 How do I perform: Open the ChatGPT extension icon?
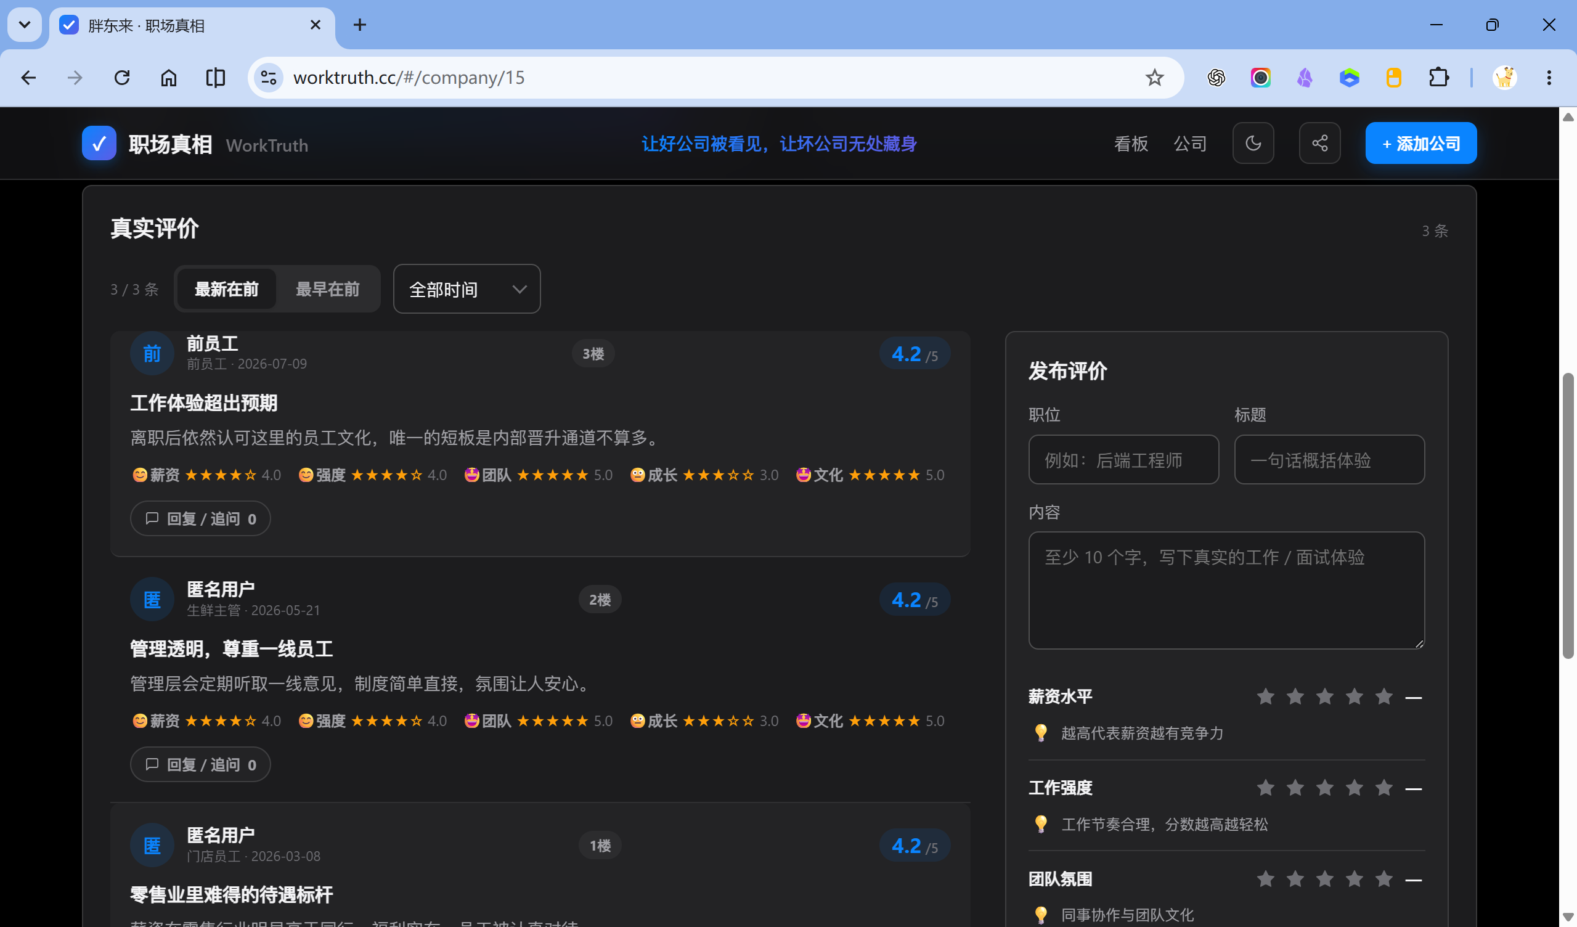pos(1216,78)
